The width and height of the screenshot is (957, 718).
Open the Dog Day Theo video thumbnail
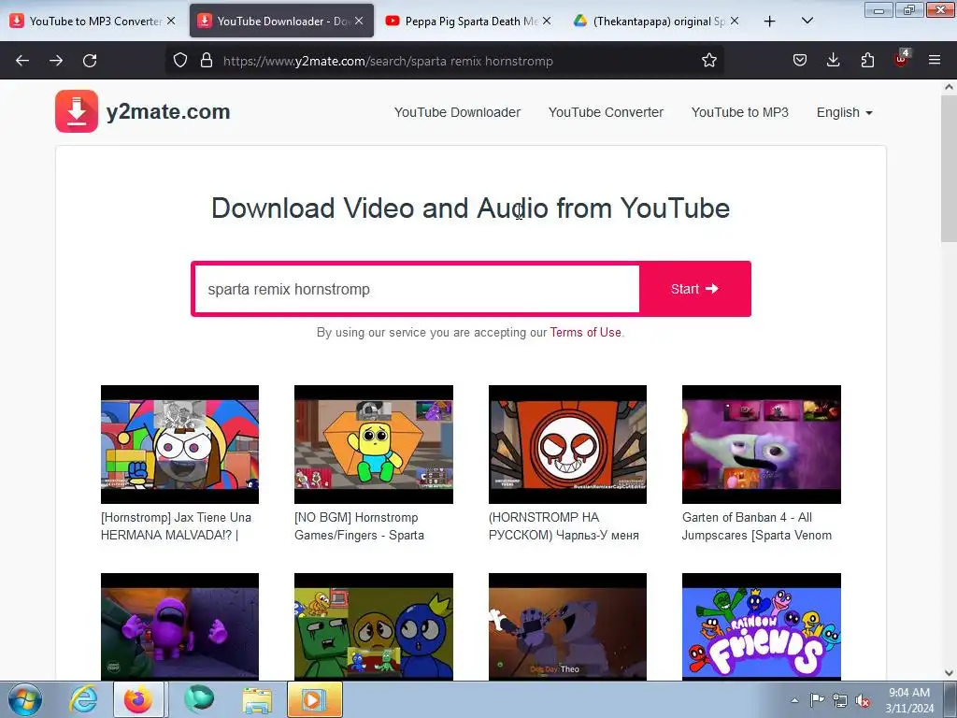(567, 626)
